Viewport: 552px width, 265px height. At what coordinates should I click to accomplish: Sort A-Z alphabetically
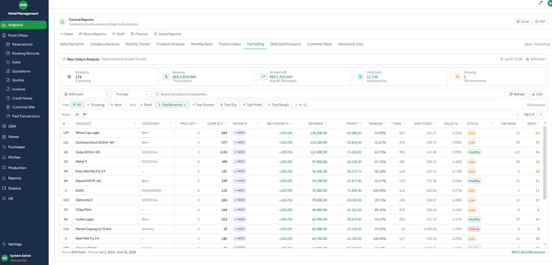click(x=301, y=105)
